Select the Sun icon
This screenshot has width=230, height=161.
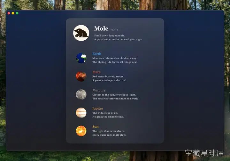click(81, 131)
